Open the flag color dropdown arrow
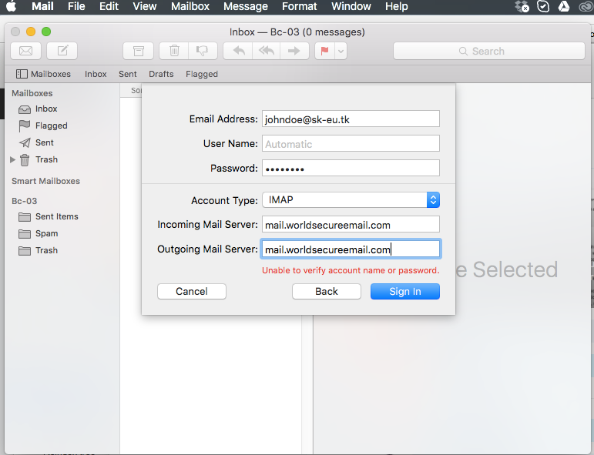 (341, 51)
